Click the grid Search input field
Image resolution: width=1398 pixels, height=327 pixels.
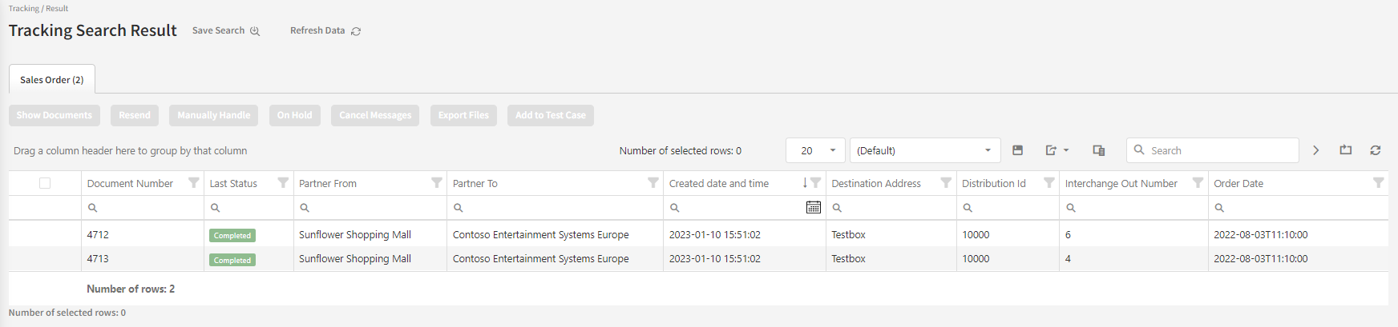tap(1220, 150)
